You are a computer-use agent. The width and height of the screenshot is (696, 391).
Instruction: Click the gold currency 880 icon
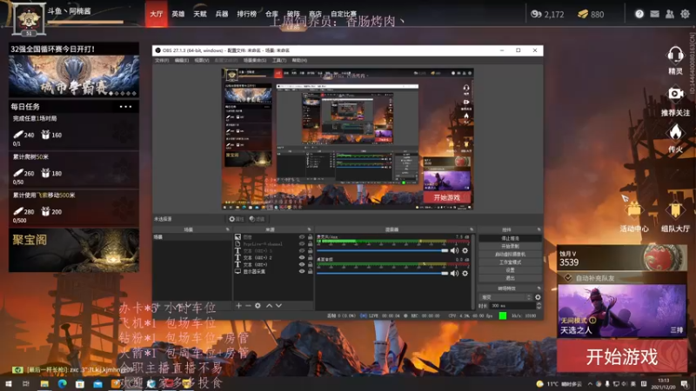click(583, 14)
